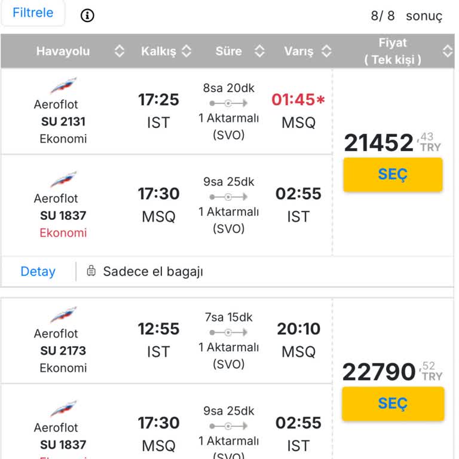The width and height of the screenshot is (459, 459).
Task: Sort flights by Fiyat price
Action: [447, 51]
